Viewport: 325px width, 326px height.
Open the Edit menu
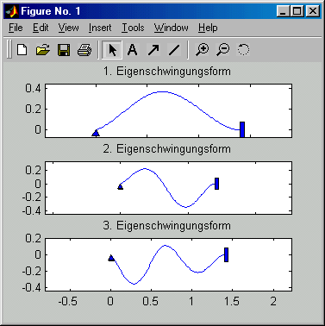click(41, 28)
